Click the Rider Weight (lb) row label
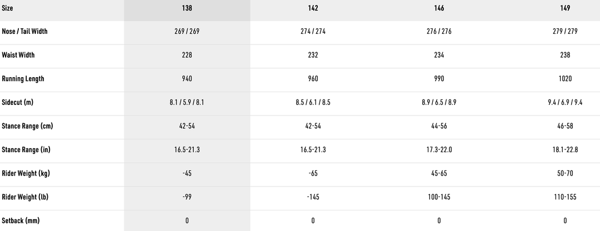This screenshot has width=600, height=231. click(26, 197)
